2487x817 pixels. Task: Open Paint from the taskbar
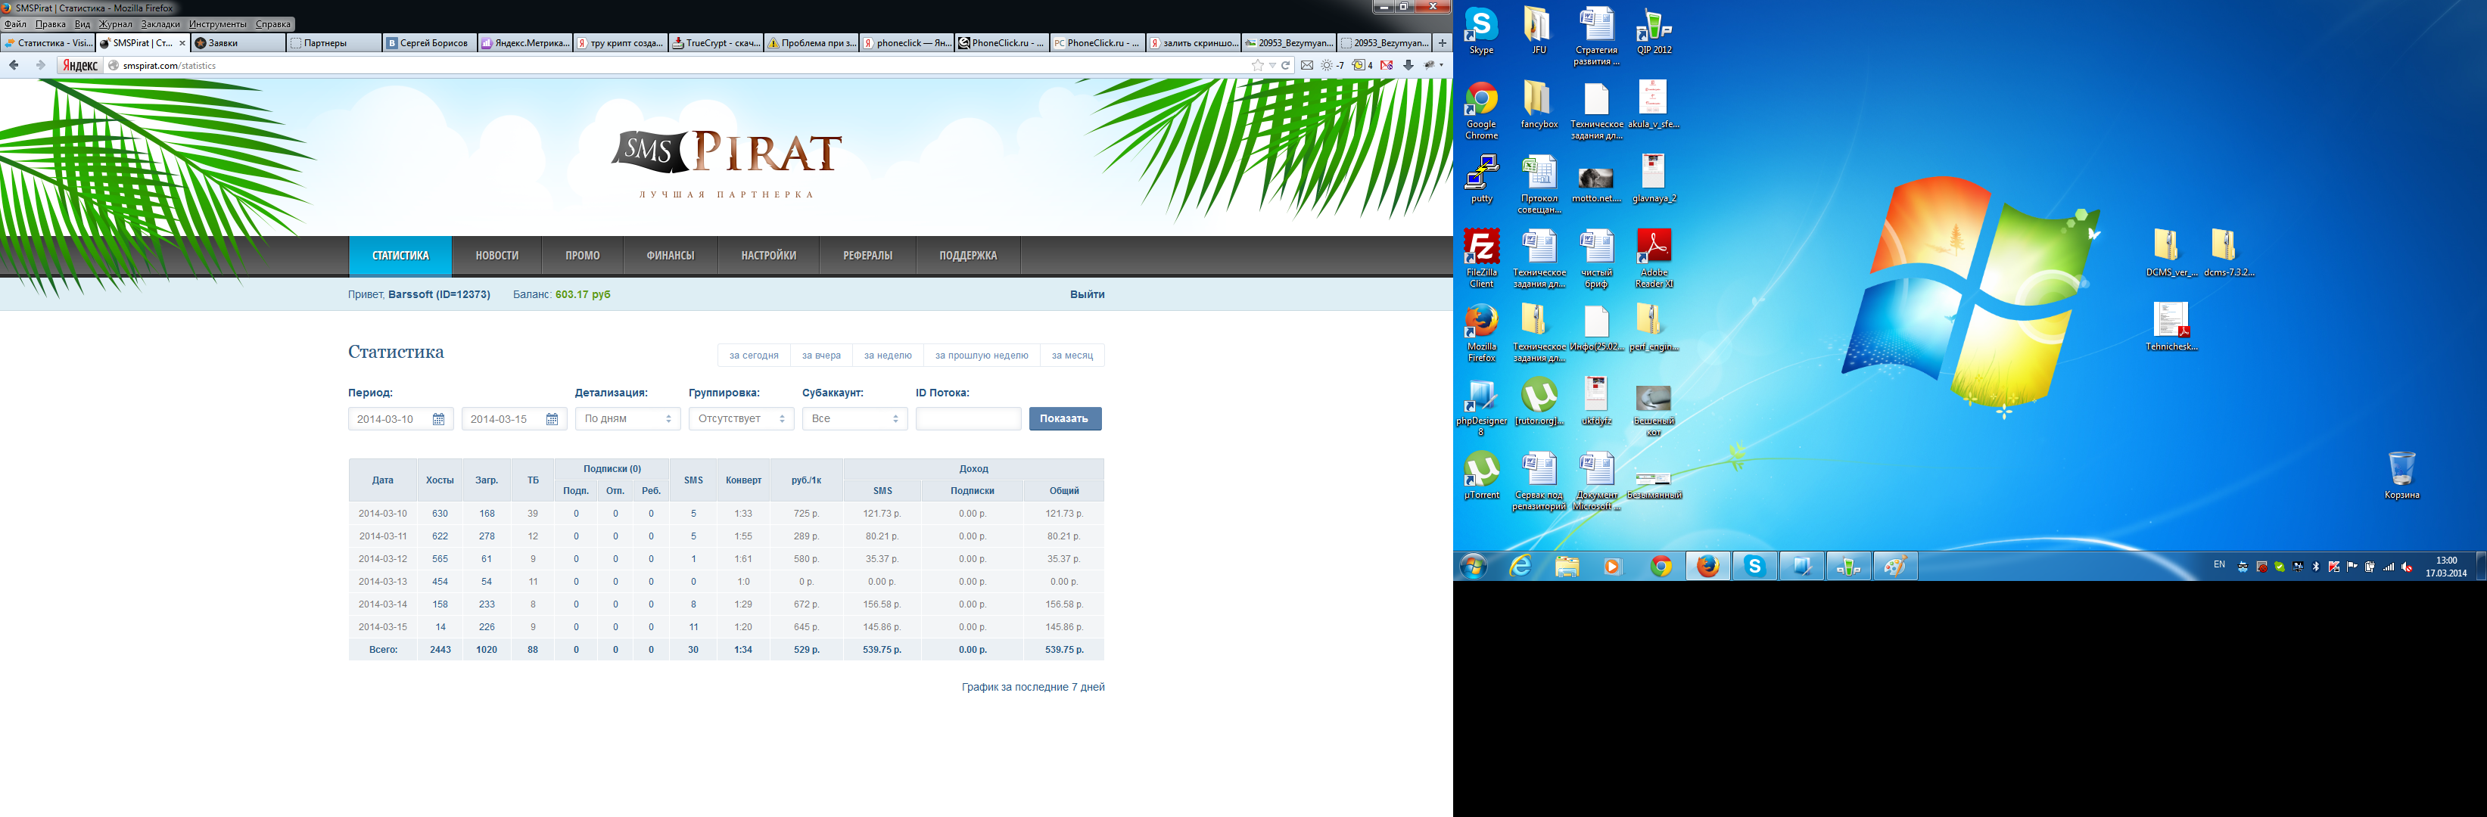click(1894, 566)
